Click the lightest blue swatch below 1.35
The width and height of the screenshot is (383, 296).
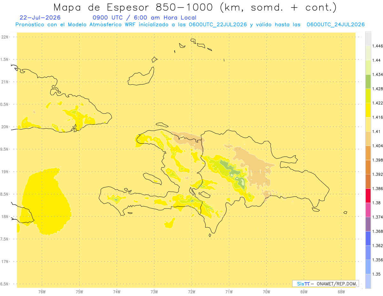[368, 281]
